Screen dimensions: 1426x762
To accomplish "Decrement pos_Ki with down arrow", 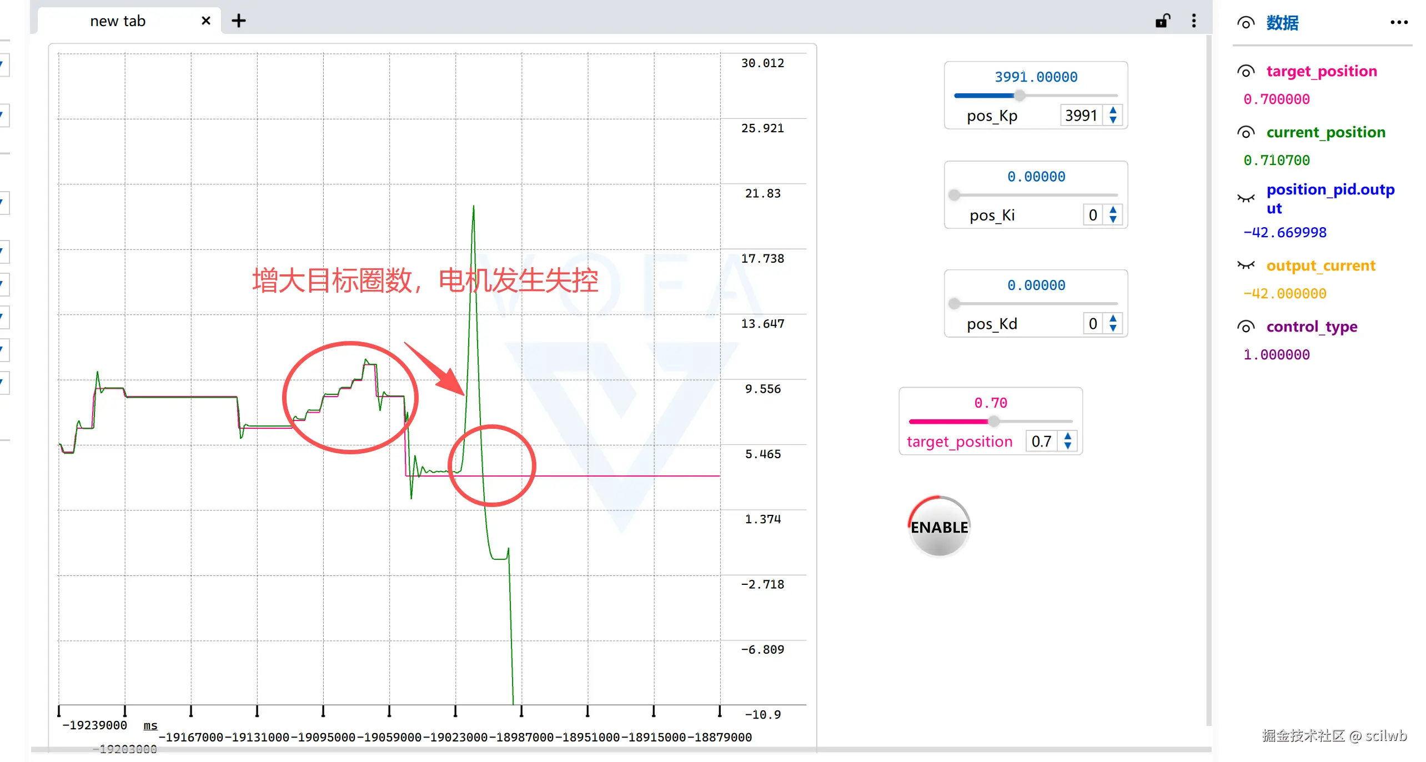I will [x=1113, y=220].
